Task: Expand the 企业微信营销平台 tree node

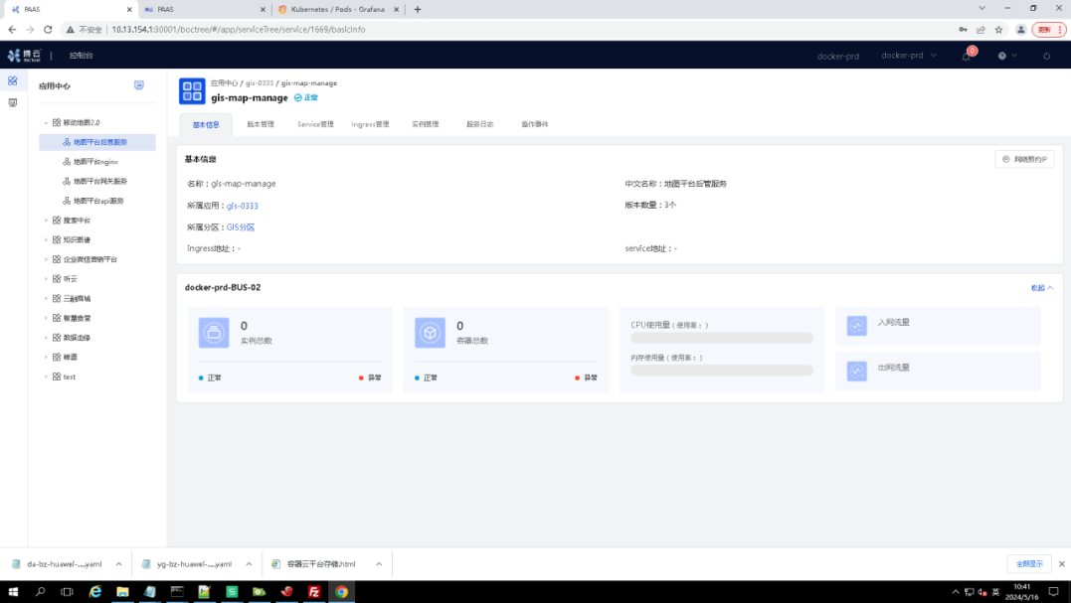Action: 46,259
